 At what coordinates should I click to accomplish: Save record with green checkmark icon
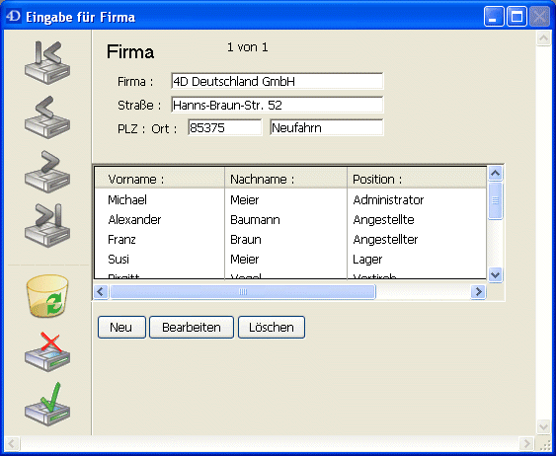pyautogui.click(x=47, y=404)
